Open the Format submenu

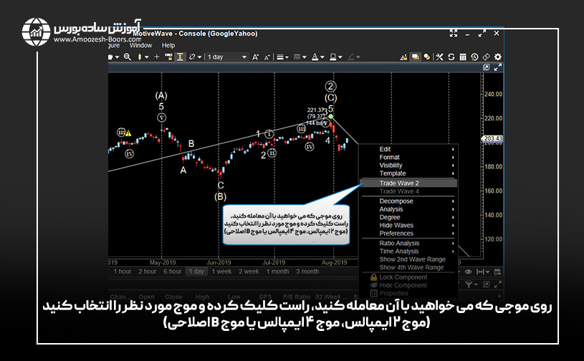(x=408, y=158)
